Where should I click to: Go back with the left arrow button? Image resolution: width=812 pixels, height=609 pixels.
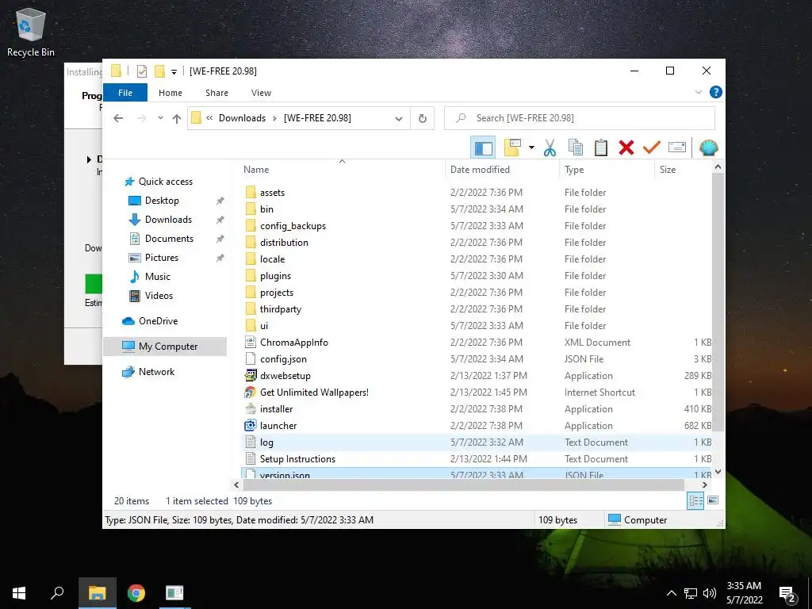[x=118, y=118]
